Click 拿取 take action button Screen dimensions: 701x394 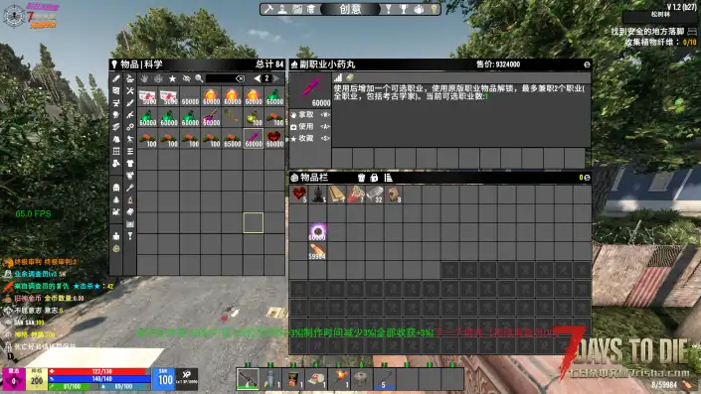coord(310,115)
